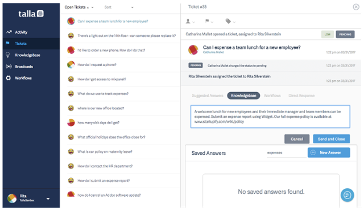The image size is (364, 211).
Task: Click the Knowledgebase lightbulb icon
Action: 8,55
